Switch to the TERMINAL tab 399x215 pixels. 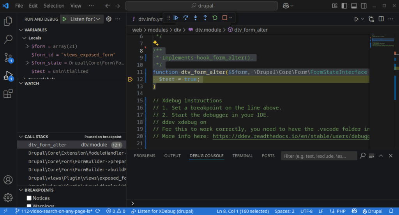pyautogui.click(x=242, y=156)
